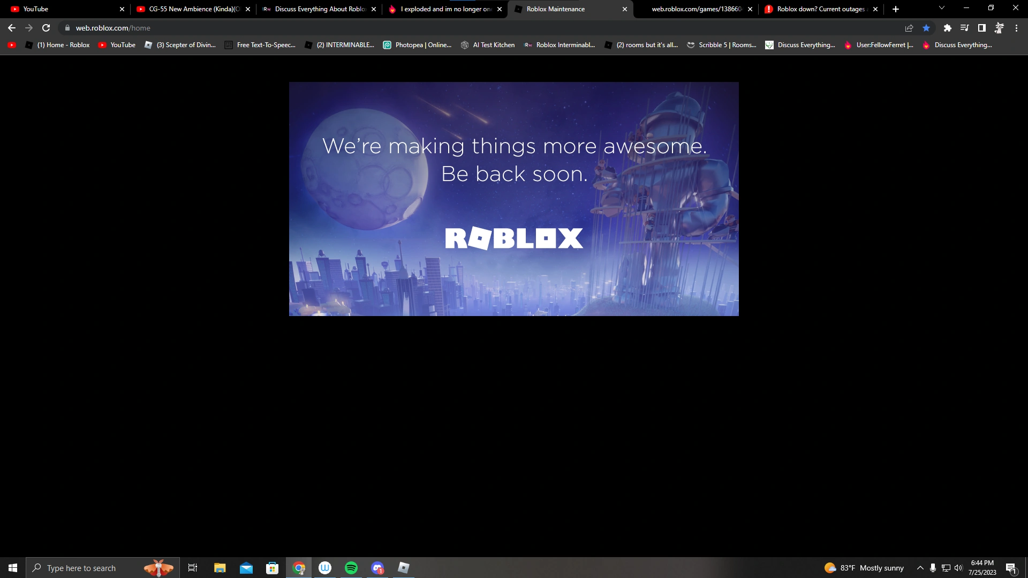Open the media controls icon

965,28
